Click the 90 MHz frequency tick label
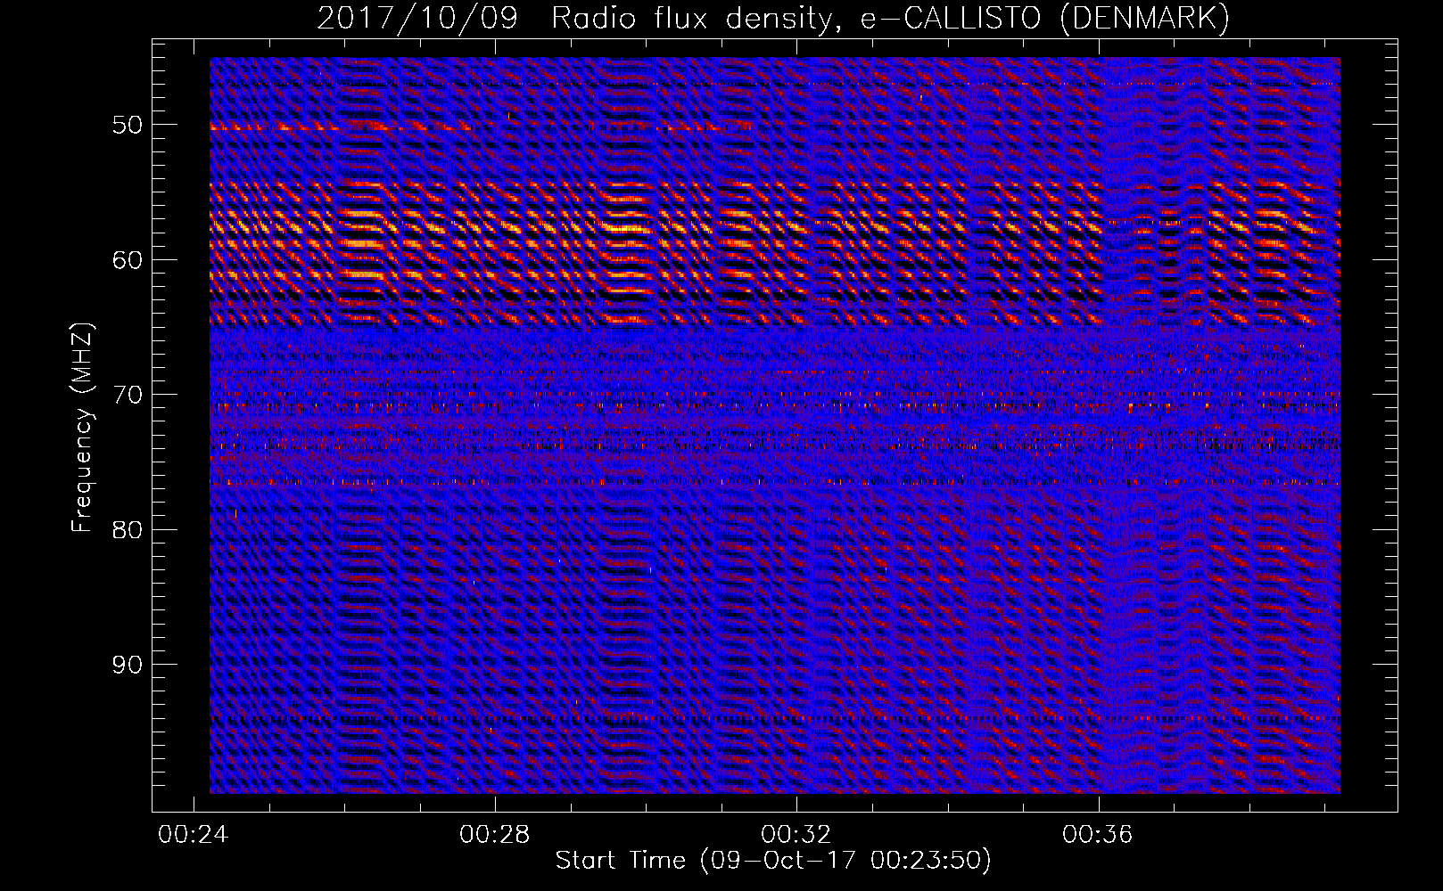This screenshot has height=891, width=1443. 128,665
